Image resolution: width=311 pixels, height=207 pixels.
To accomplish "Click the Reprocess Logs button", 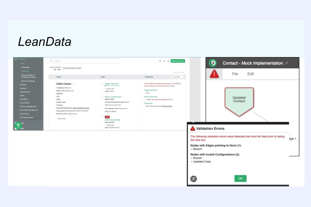I will click(x=178, y=61).
